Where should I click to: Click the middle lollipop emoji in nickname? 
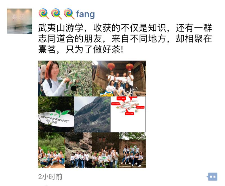click(x=57, y=14)
